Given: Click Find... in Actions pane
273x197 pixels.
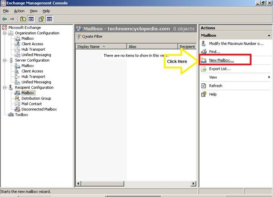Looking at the screenshot, I should (x=214, y=52).
